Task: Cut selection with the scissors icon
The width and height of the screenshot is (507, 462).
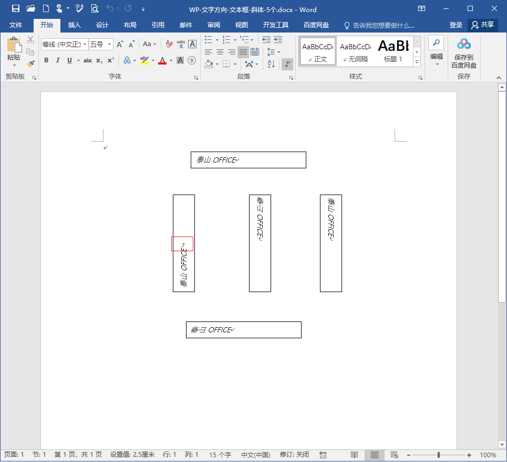Action: 30,40
